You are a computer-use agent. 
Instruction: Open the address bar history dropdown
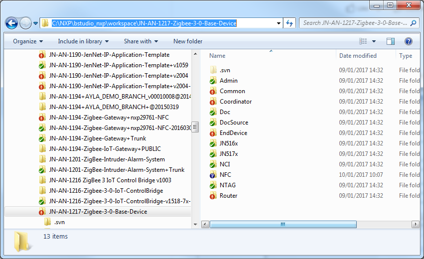tap(279, 23)
